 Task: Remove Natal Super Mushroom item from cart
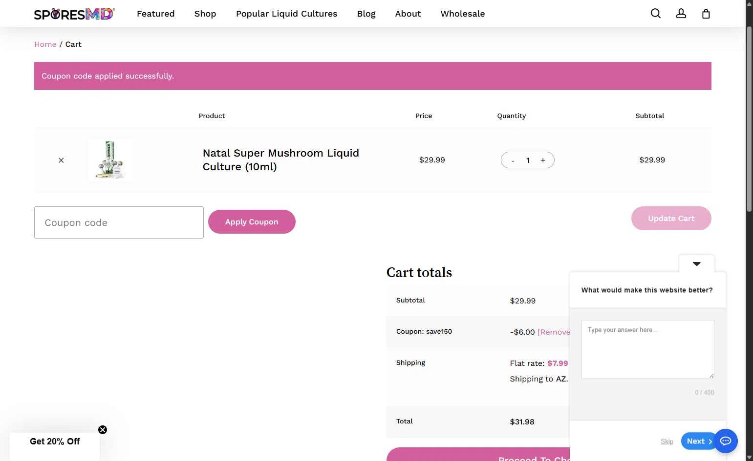point(61,160)
